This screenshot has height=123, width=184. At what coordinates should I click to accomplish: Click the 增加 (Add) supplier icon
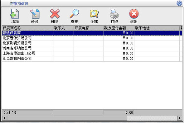point(15,16)
